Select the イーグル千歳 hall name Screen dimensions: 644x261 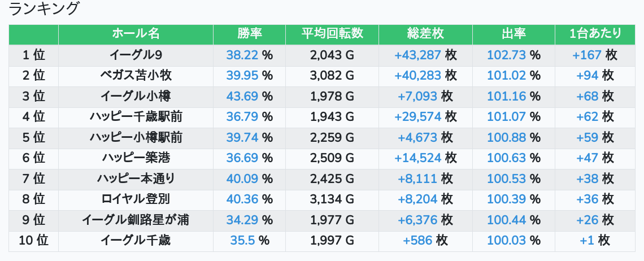pos(136,240)
